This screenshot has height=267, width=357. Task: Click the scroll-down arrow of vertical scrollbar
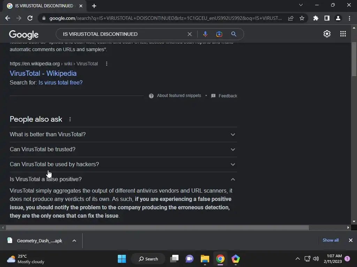[354, 221]
